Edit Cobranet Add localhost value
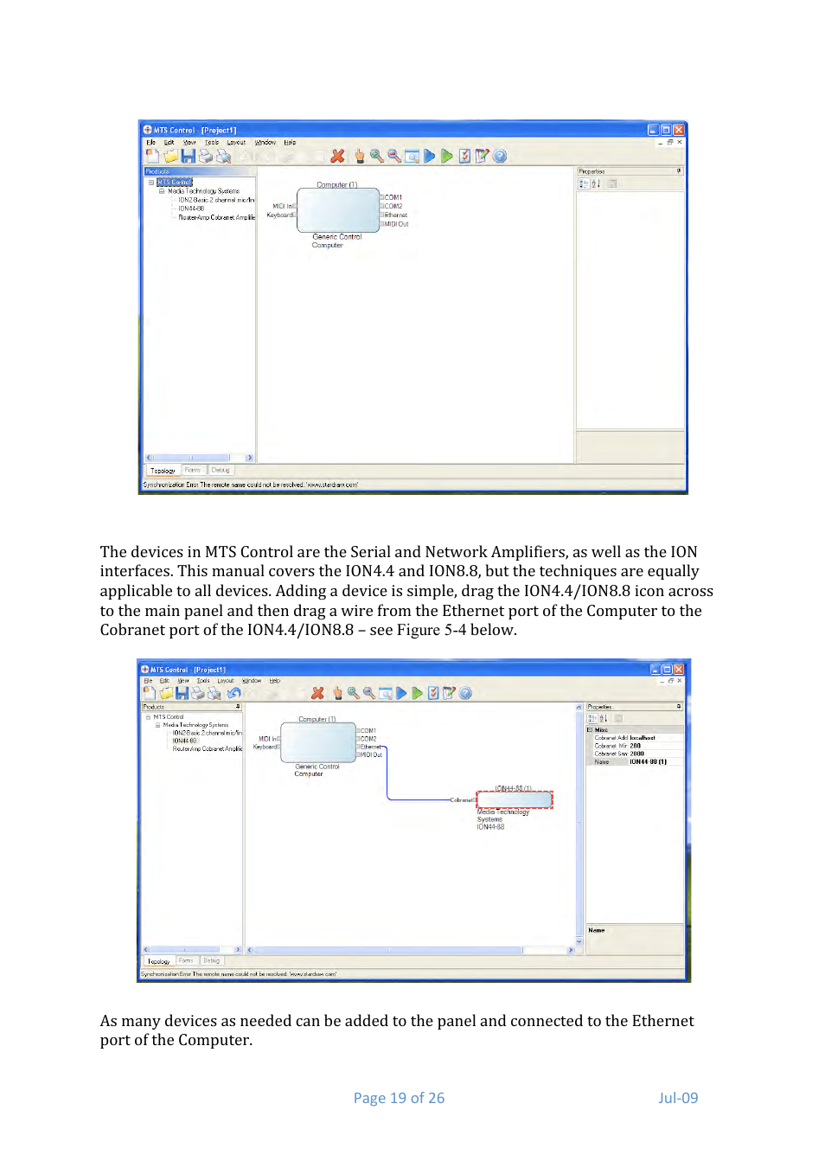825x1168 pixels. tap(656, 738)
